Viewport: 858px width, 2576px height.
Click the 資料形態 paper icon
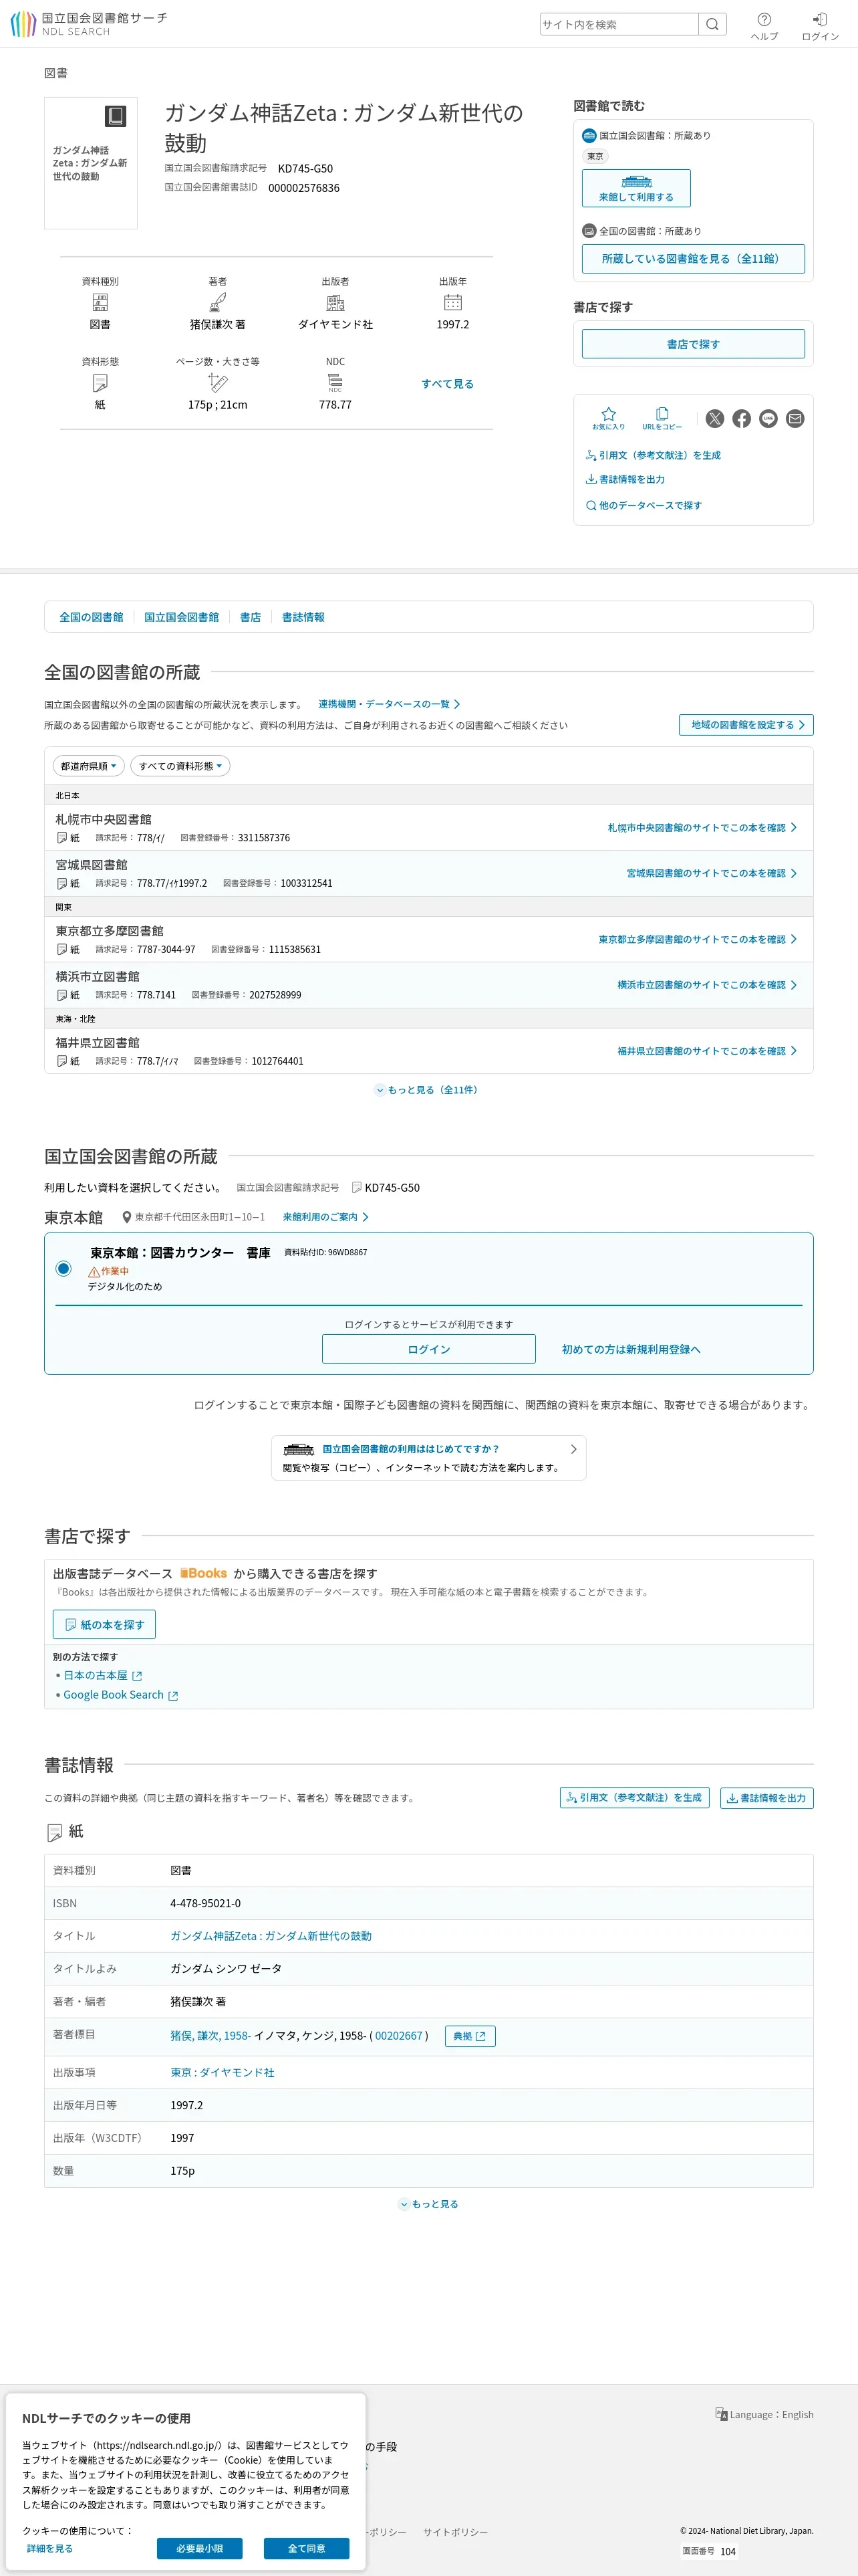point(100,382)
